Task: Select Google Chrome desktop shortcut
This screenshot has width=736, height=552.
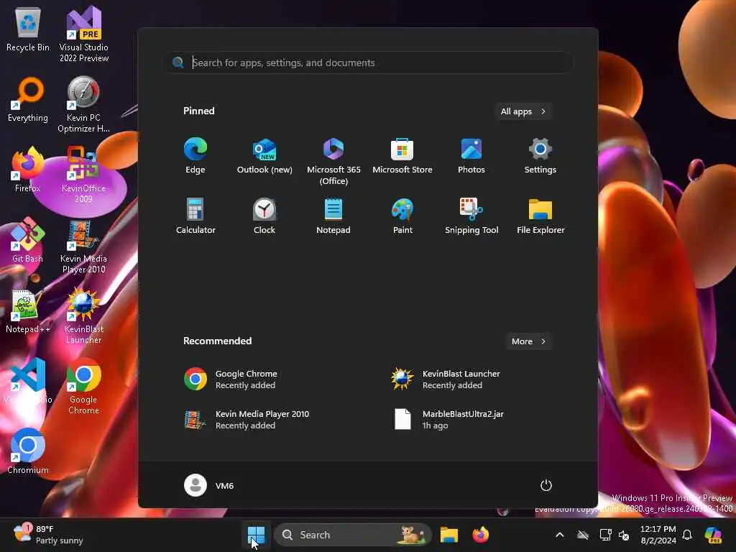Action: (x=84, y=386)
